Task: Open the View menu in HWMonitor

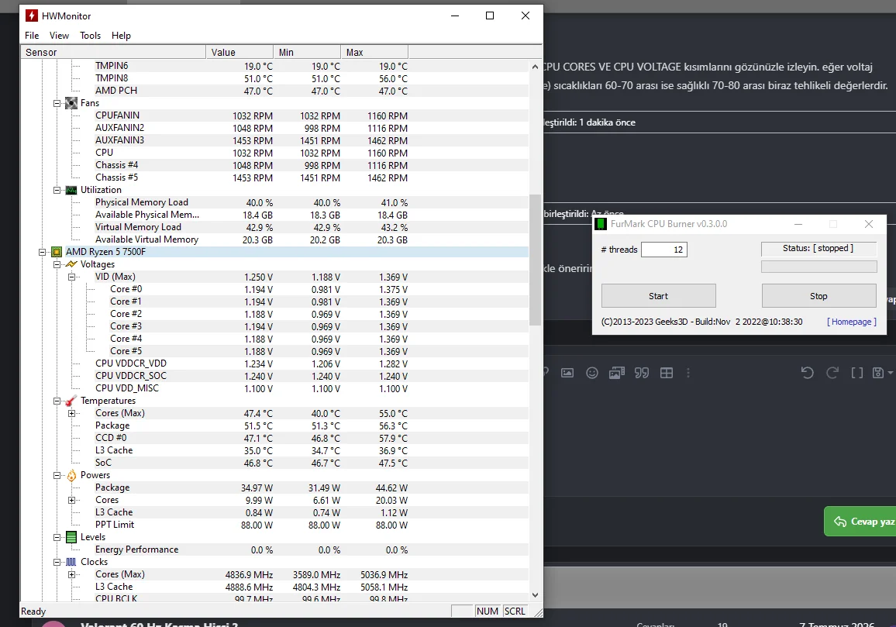Action: point(59,36)
